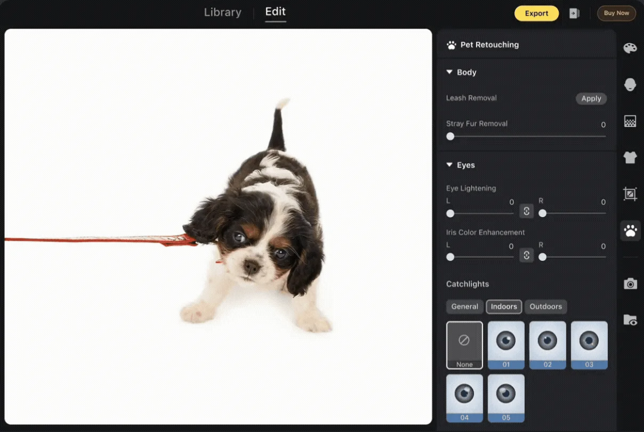Open the background removal checkerboard tool

click(x=630, y=121)
